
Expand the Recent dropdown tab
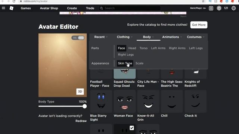tap(101, 37)
